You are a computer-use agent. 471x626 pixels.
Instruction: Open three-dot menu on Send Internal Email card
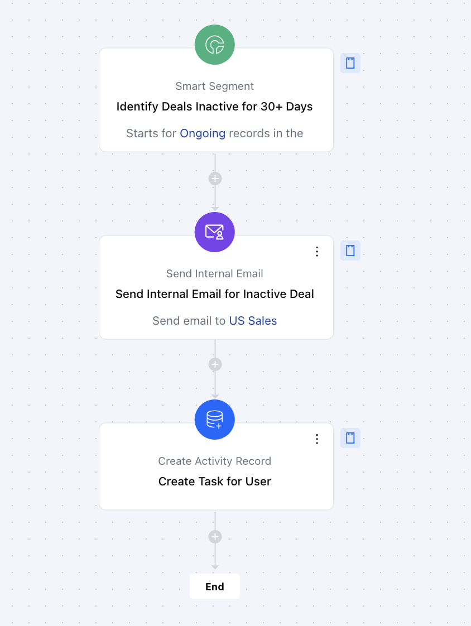click(317, 252)
